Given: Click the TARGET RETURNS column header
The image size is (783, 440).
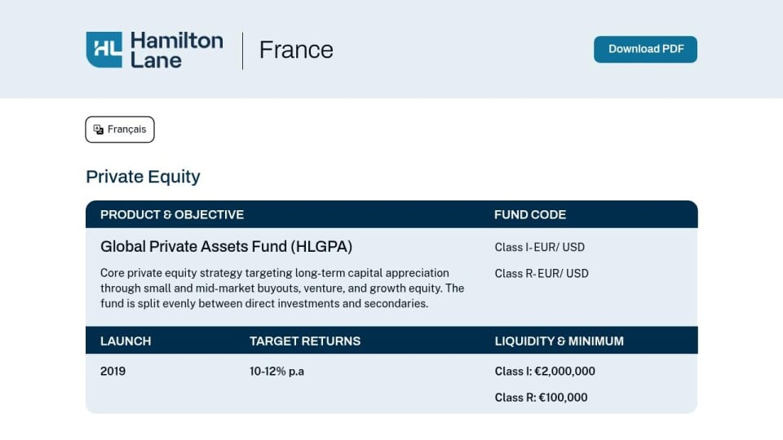Looking at the screenshot, I should coord(304,341).
